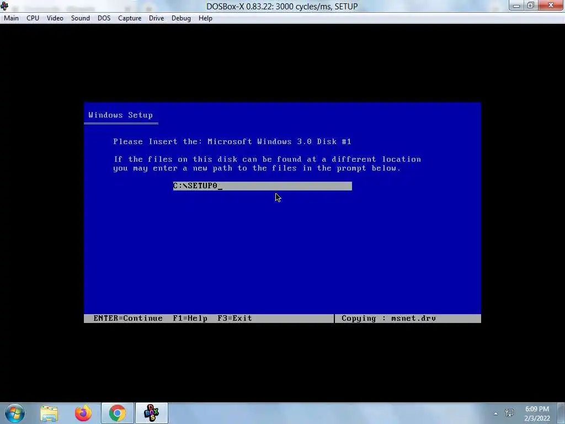Minimize the DOSBox-X window
Screen dimensions: 565x424
tap(516, 6)
